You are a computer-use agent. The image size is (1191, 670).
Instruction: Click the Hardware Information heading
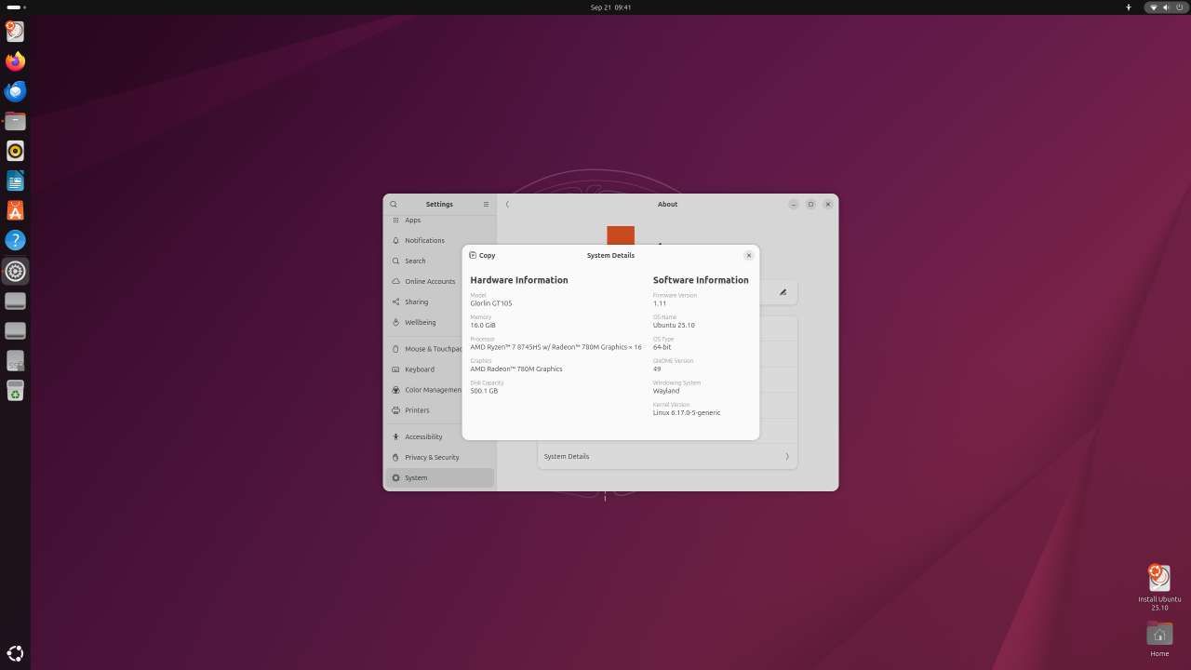(x=519, y=280)
